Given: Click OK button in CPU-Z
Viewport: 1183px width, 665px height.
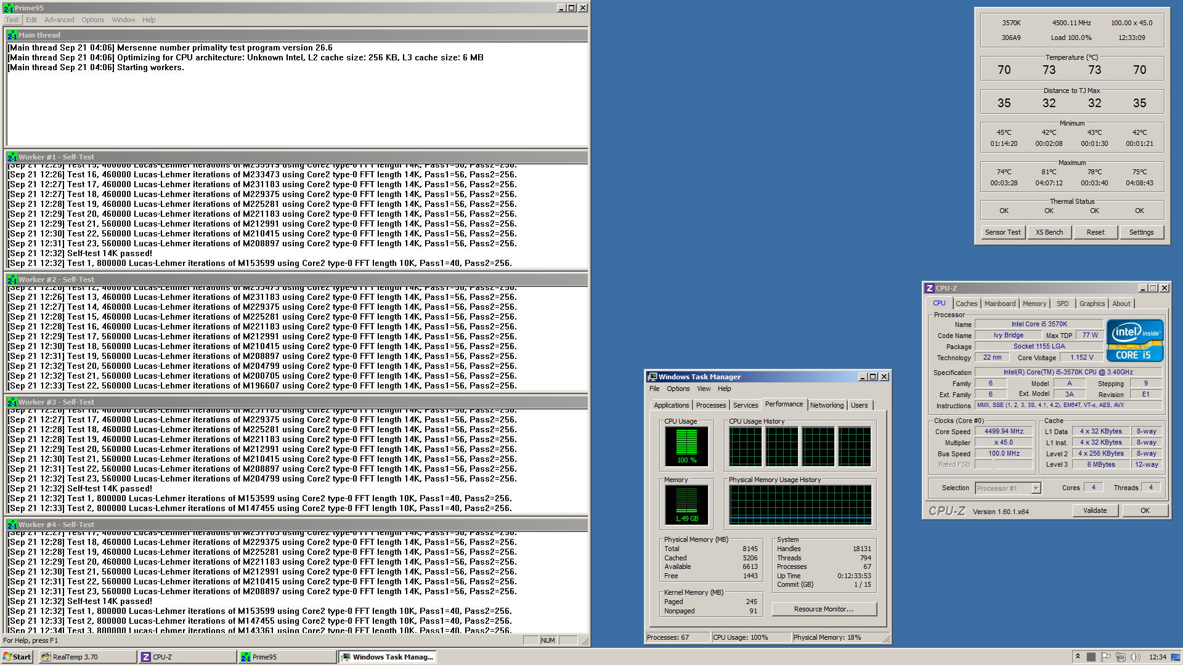Looking at the screenshot, I should [1145, 510].
